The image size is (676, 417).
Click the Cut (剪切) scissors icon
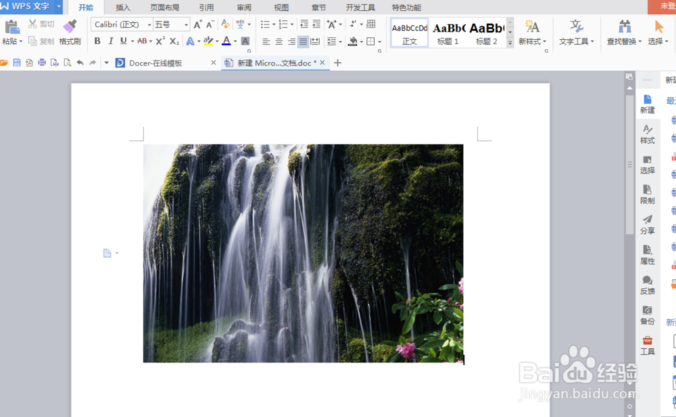(32, 24)
